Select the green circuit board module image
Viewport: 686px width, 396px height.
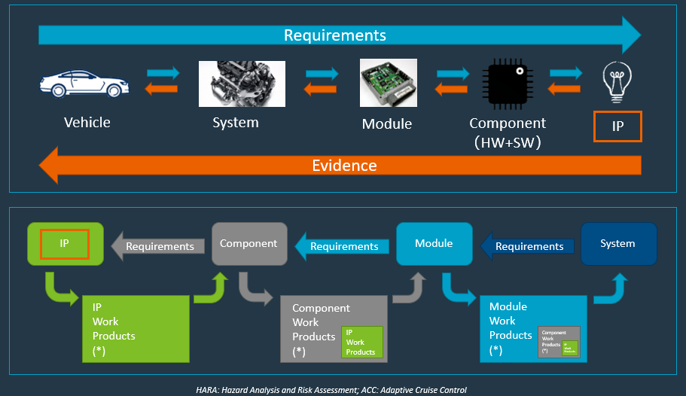pyautogui.click(x=386, y=84)
